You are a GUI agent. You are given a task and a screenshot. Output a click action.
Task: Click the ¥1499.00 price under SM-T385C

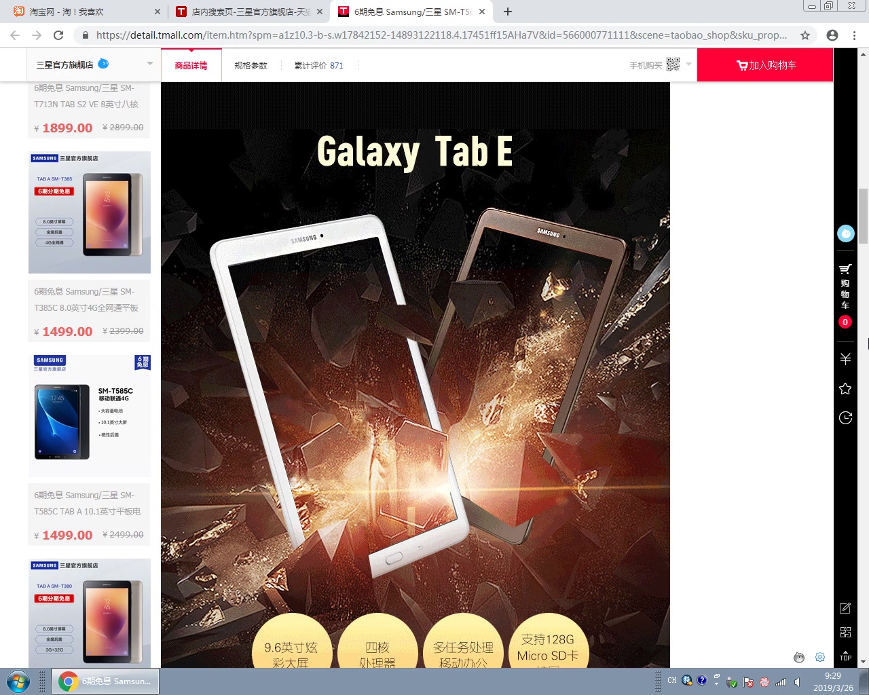point(63,331)
